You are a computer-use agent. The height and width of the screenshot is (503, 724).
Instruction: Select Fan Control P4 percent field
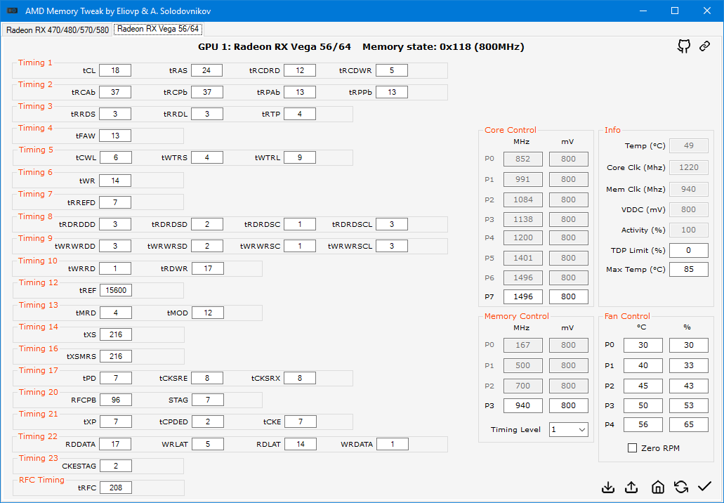click(688, 424)
